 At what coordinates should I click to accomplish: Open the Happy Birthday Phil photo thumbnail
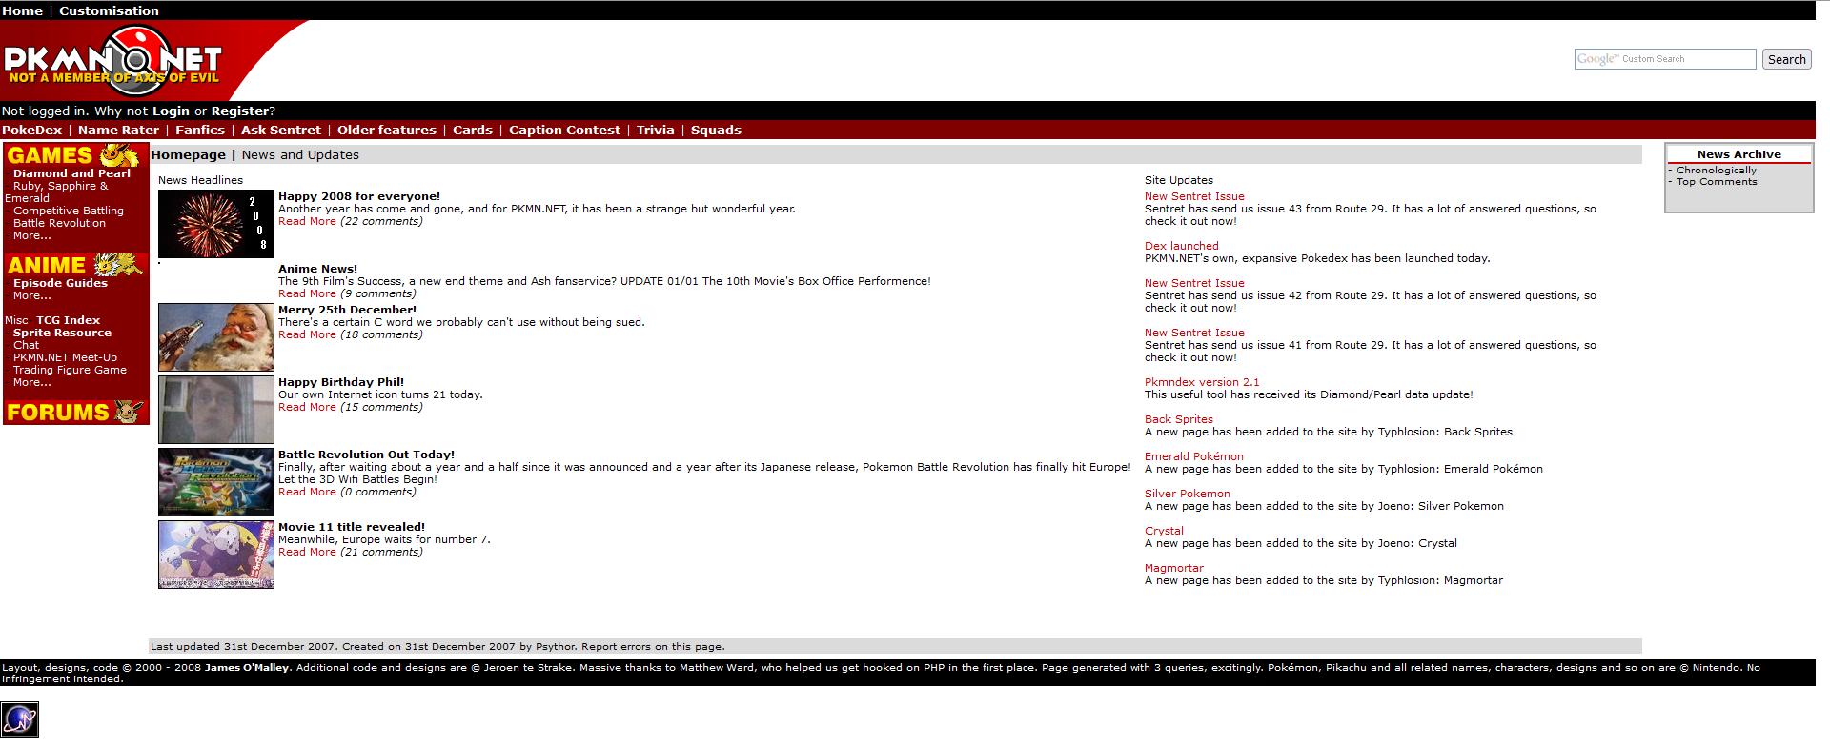pyautogui.click(x=216, y=410)
